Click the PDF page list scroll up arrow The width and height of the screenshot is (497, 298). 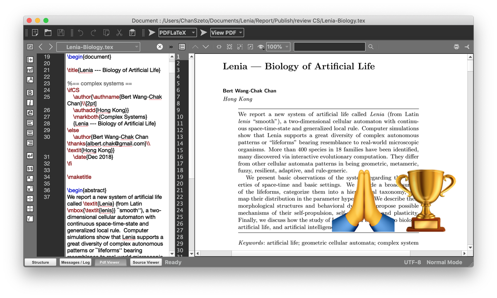click(x=191, y=56)
